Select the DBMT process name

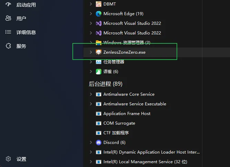point(110,4)
